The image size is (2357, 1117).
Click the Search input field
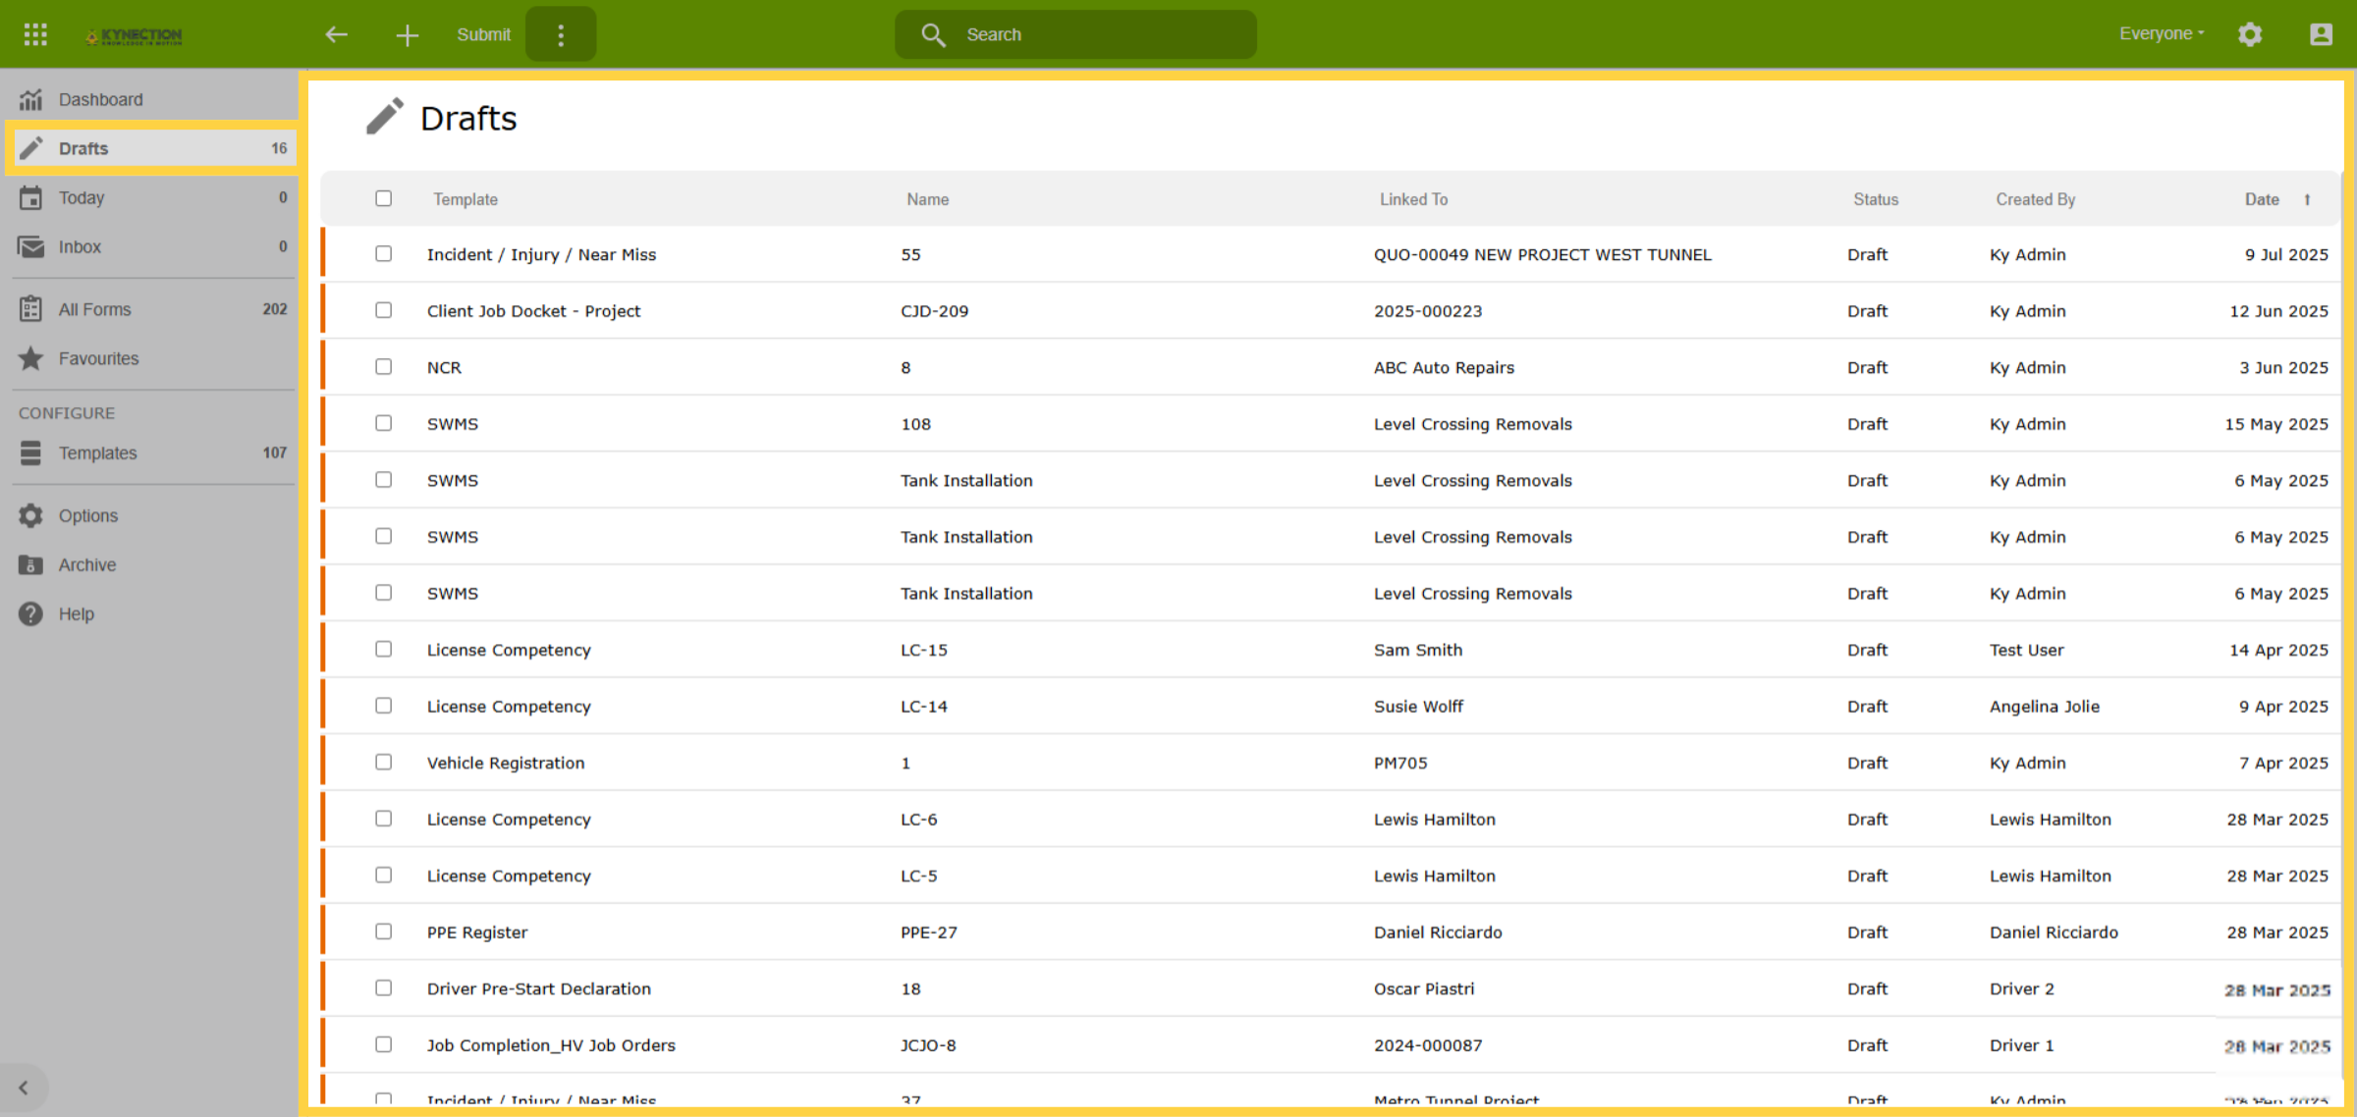1075,34
